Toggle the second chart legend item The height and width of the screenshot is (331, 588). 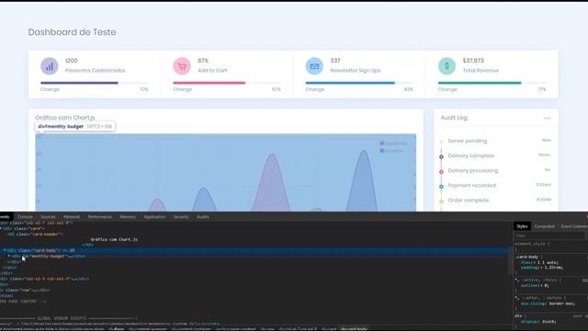391,151
